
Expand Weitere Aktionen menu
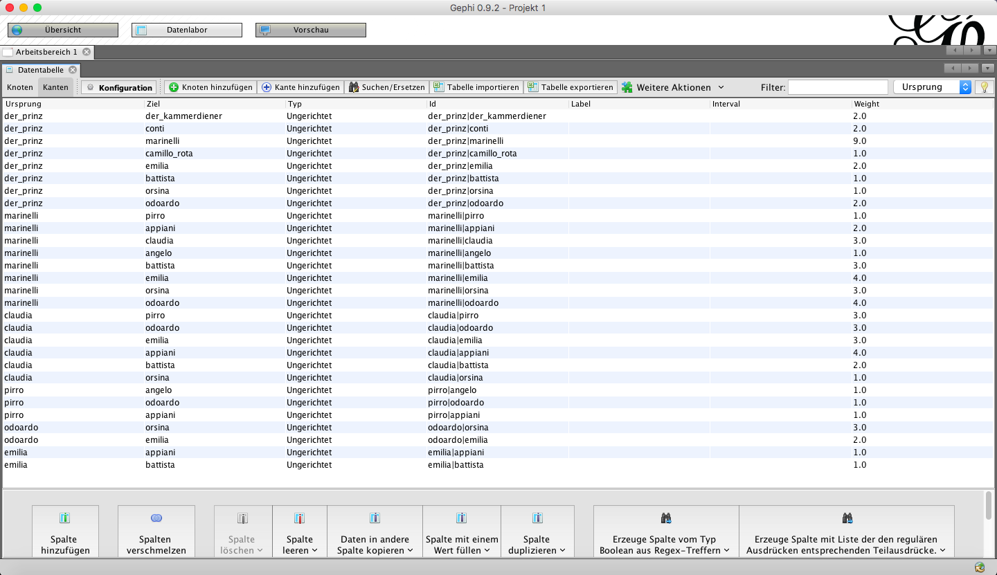[x=673, y=87]
